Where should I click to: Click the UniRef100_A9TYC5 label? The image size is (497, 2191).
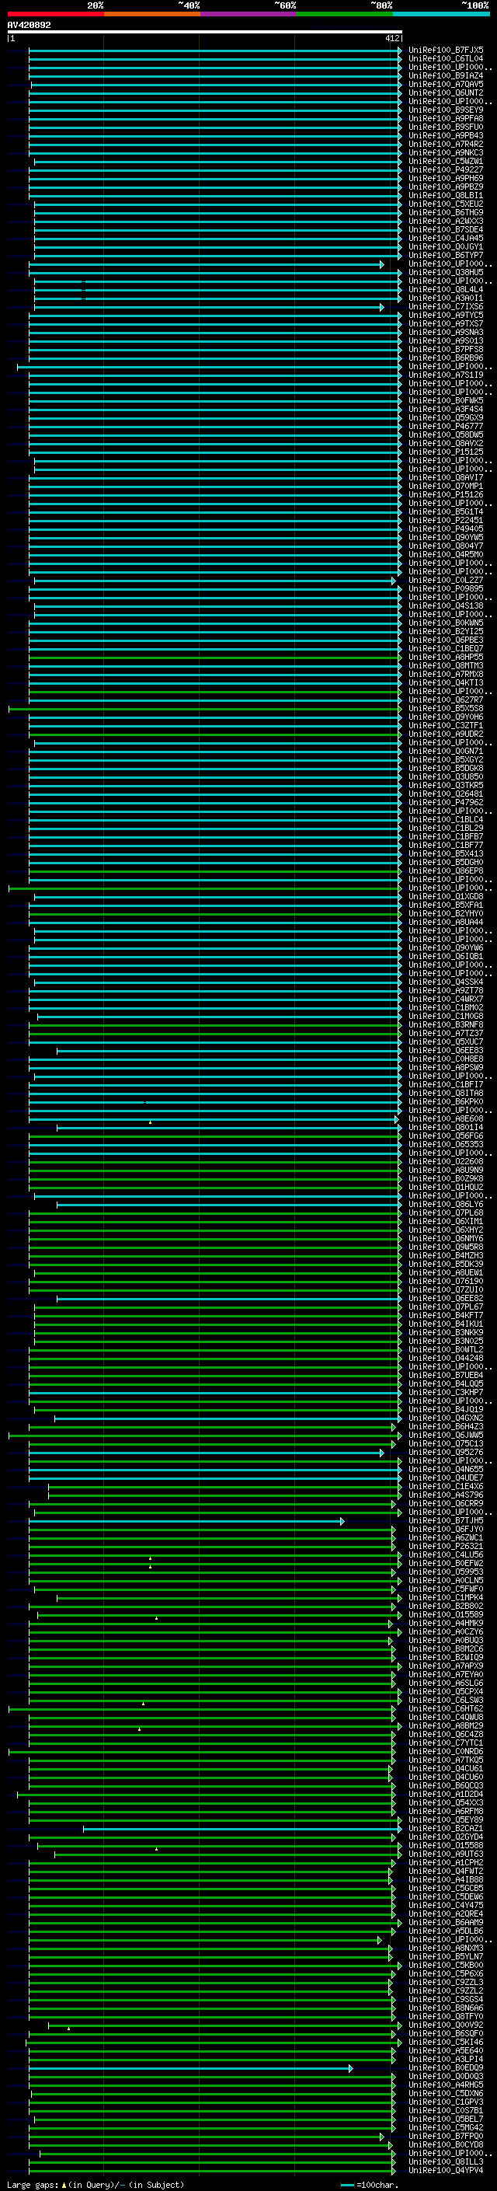[446, 316]
